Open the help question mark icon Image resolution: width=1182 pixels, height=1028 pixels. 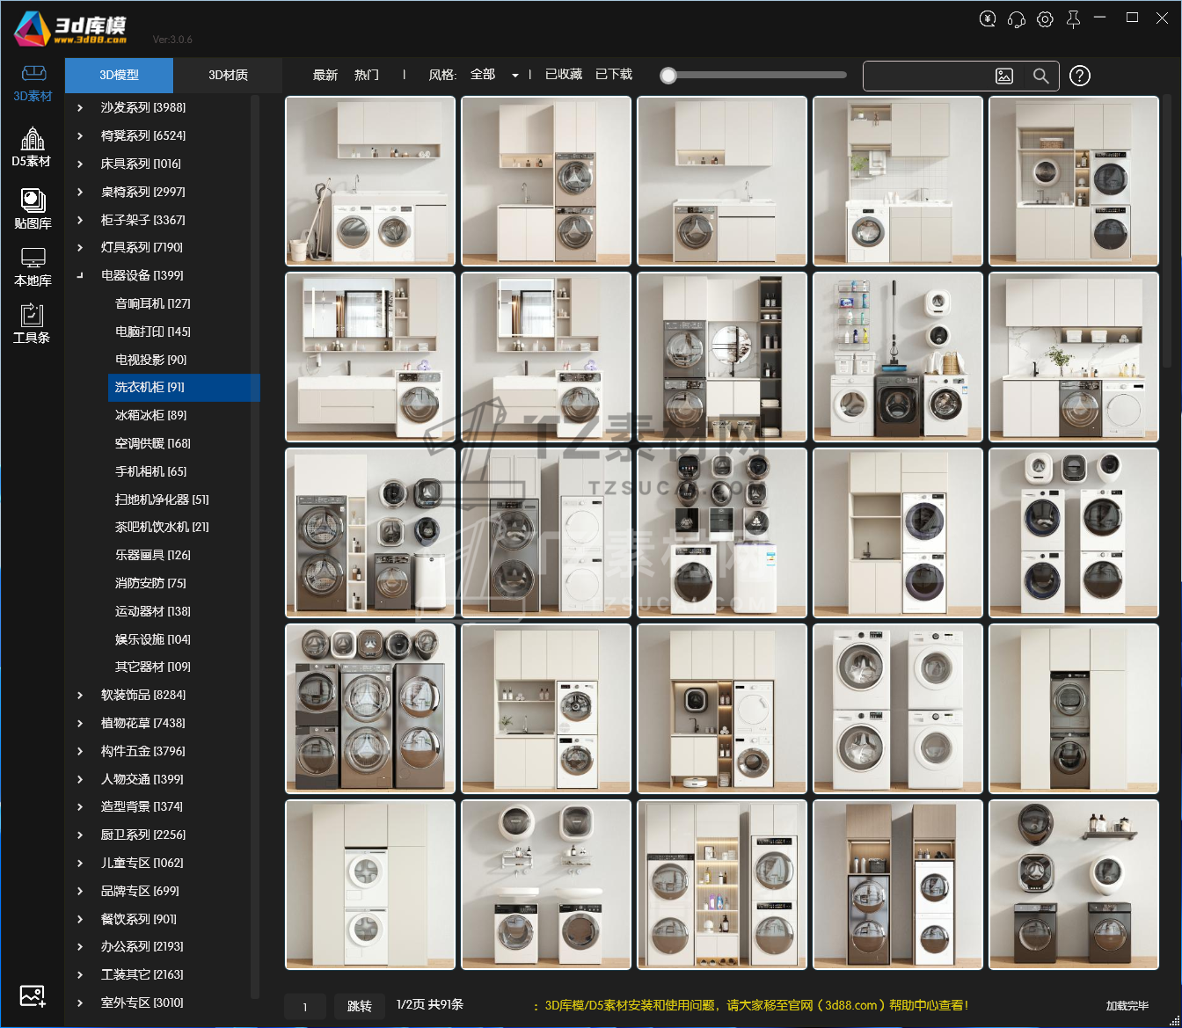[x=1080, y=76]
